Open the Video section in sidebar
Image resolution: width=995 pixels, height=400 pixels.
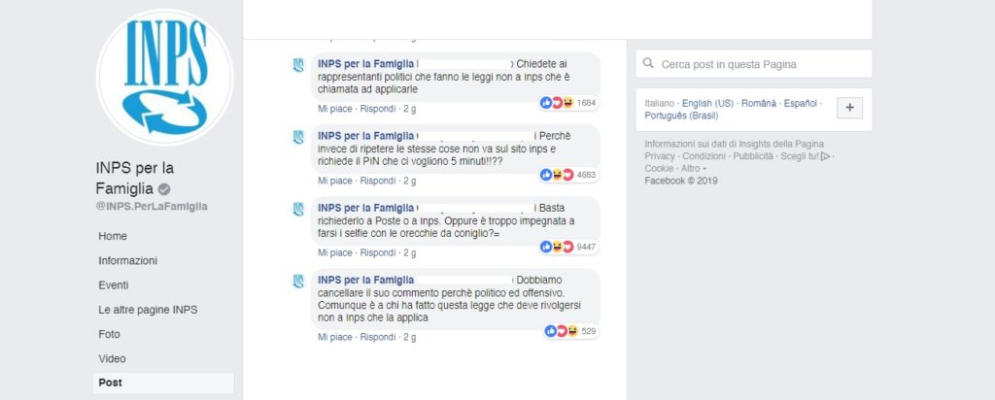112,359
